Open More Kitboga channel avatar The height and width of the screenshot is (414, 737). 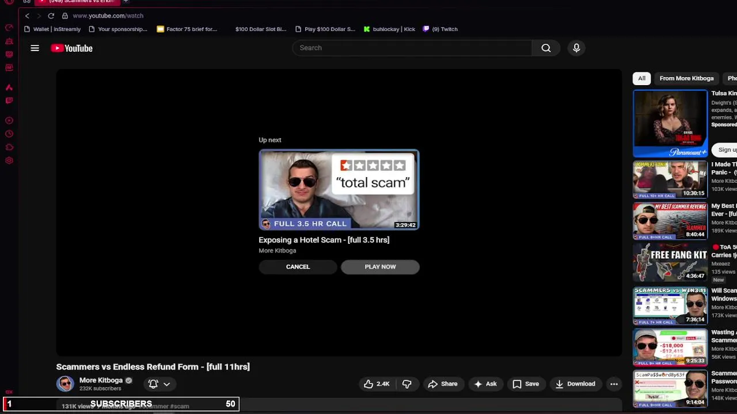(x=65, y=384)
